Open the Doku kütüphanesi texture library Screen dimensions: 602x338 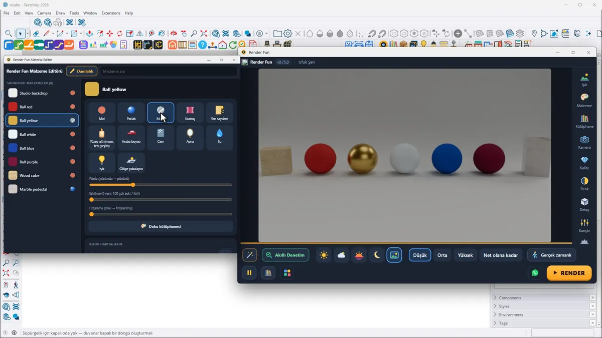click(161, 226)
